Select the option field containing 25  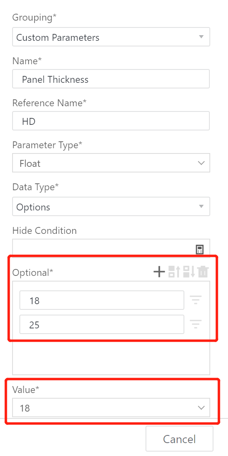(x=101, y=324)
